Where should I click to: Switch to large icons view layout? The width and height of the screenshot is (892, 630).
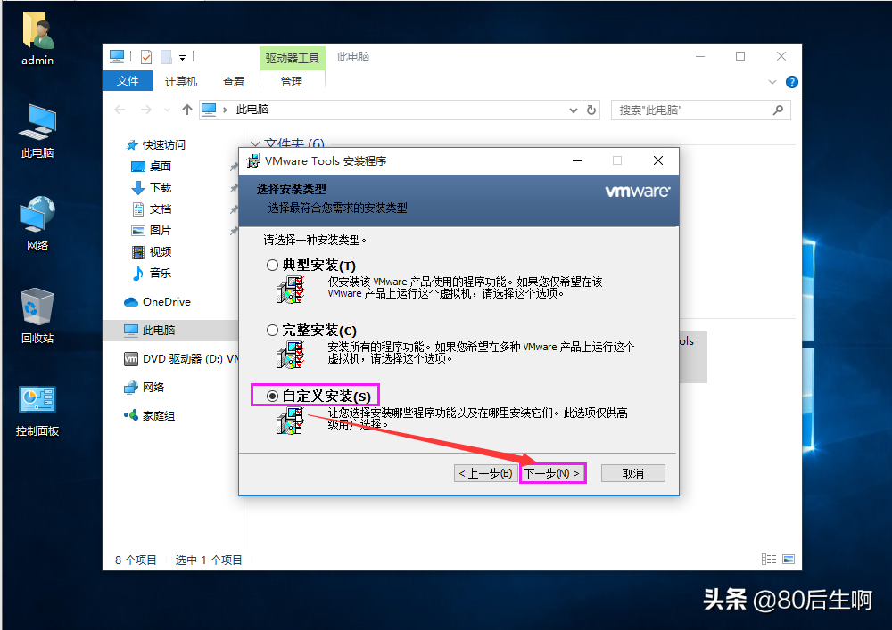click(789, 559)
